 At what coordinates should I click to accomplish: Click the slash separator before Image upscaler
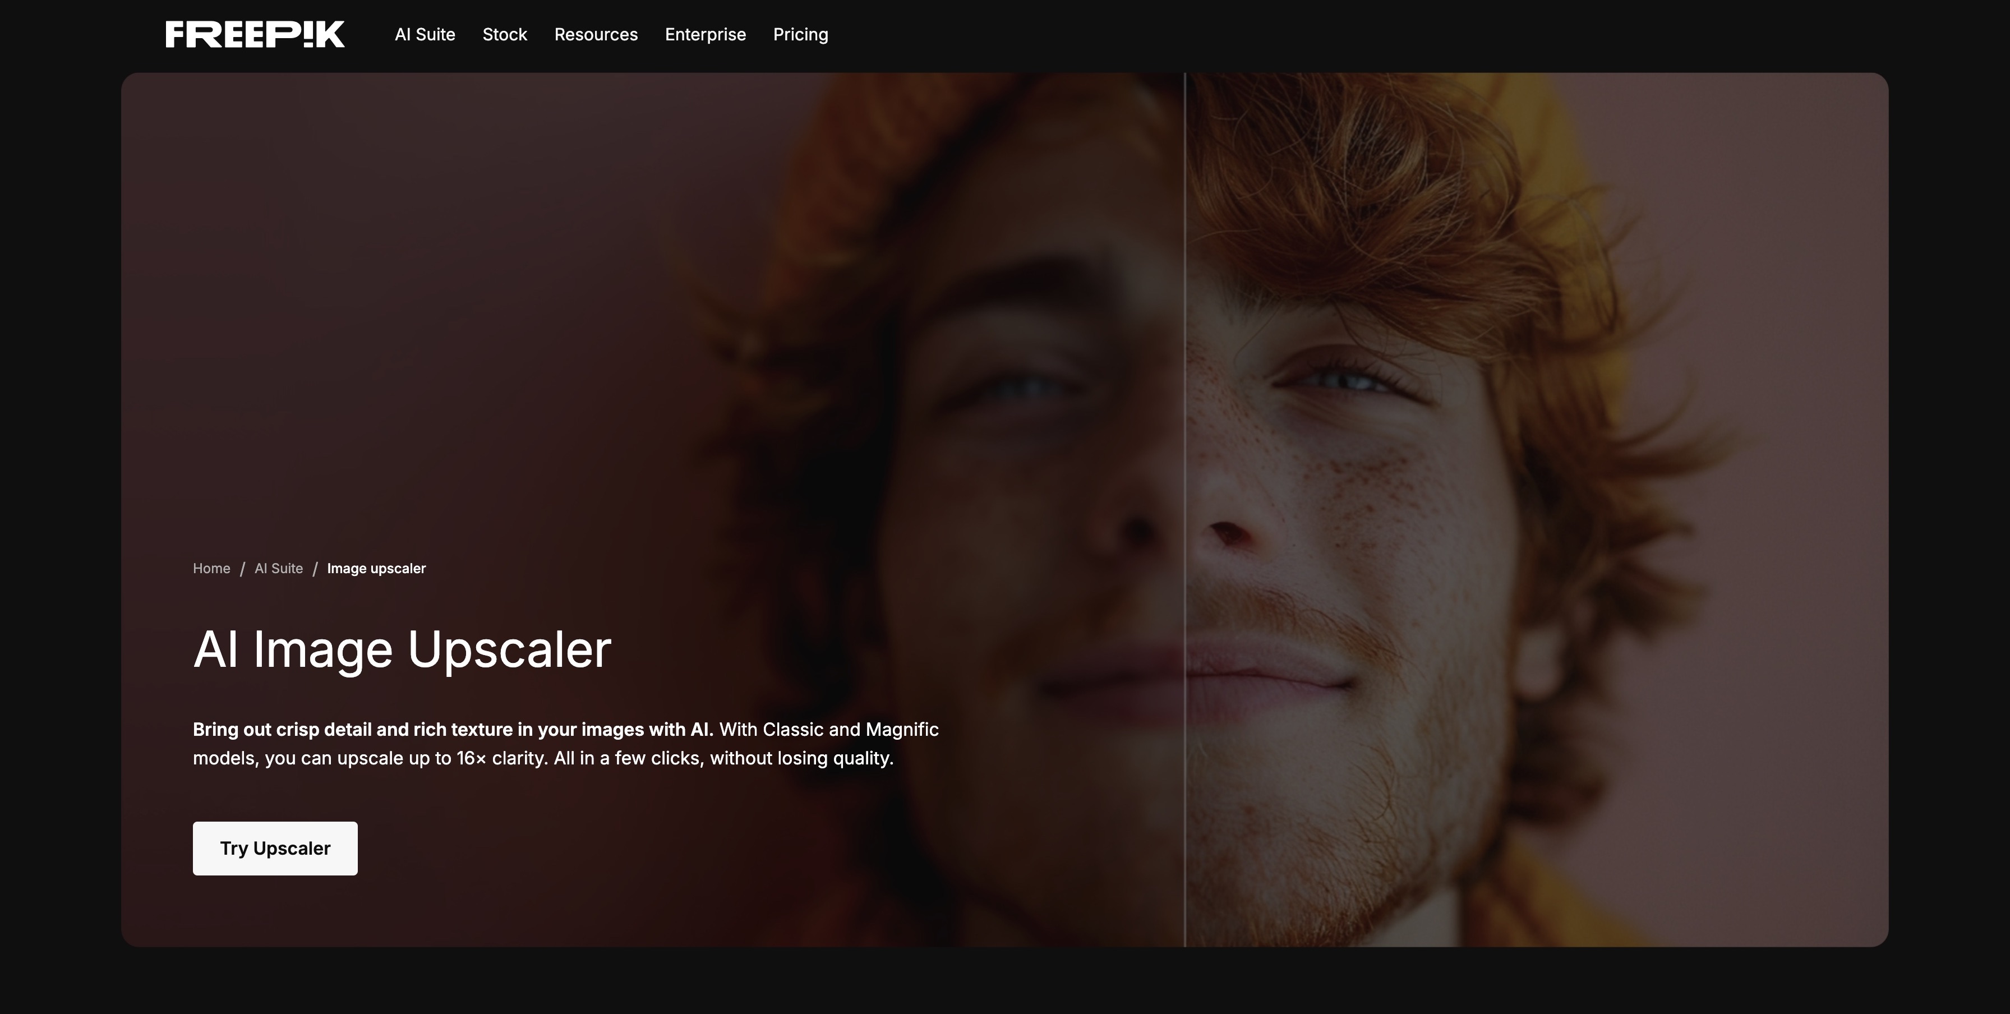click(x=315, y=569)
